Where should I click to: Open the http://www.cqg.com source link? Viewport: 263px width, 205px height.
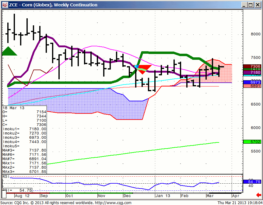click(x=113, y=203)
